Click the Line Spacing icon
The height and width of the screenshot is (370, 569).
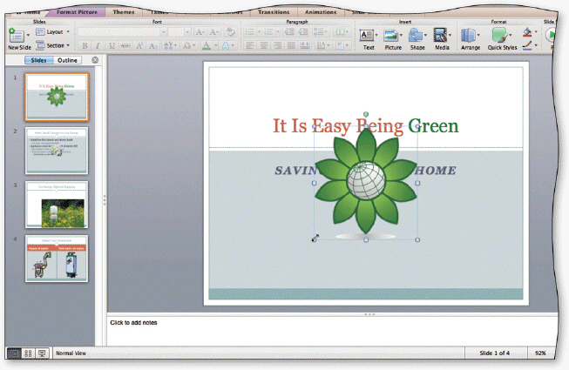pyautogui.click(x=320, y=32)
